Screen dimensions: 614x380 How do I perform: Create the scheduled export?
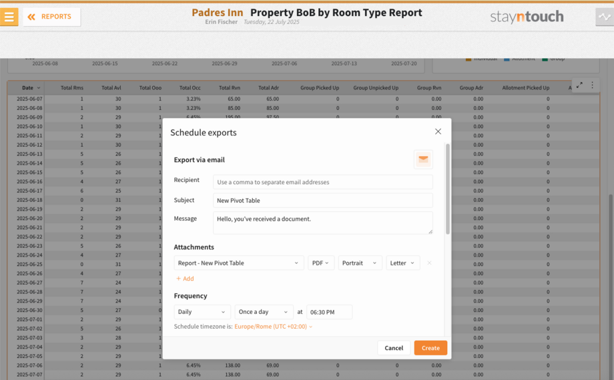(430, 348)
